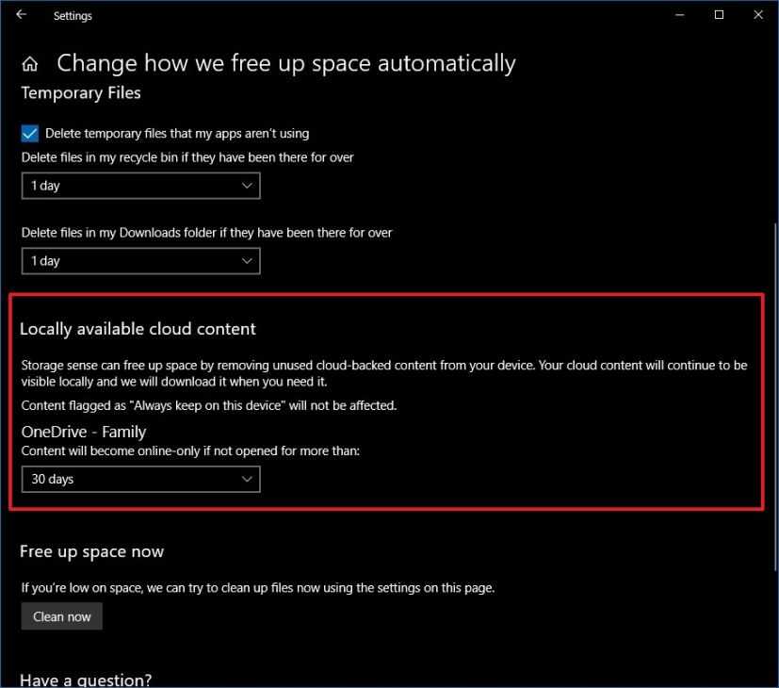The height and width of the screenshot is (688, 779).
Task: Open the OneDrive 30 days dropdown
Action: 140,480
